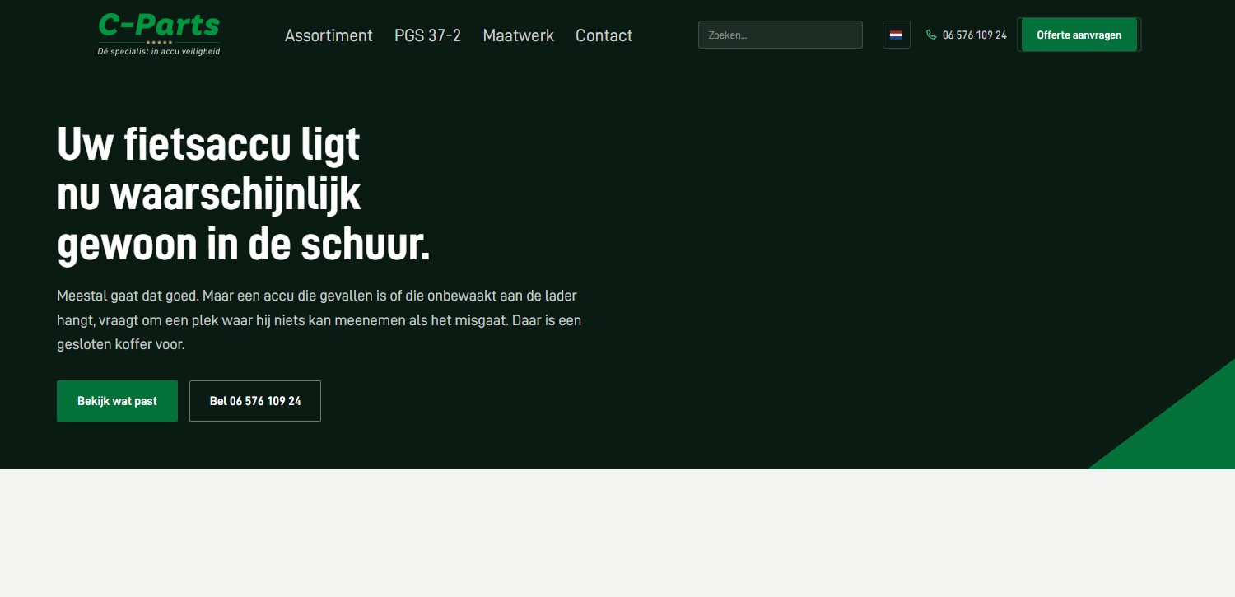1235x597 pixels.
Task: Click the header phone number 06 576 109 24
Action: (x=975, y=35)
